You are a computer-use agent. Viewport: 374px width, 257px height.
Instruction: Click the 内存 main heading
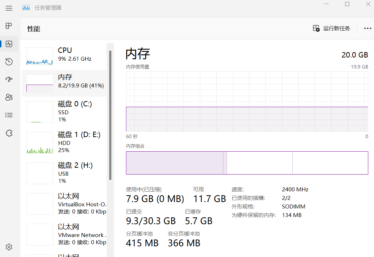click(x=138, y=54)
